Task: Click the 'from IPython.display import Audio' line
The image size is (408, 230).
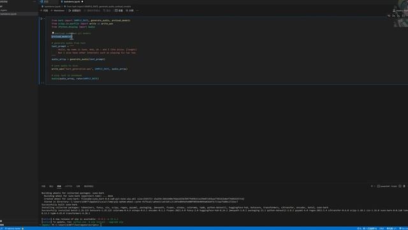Action: pyautogui.click(x=73, y=27)
